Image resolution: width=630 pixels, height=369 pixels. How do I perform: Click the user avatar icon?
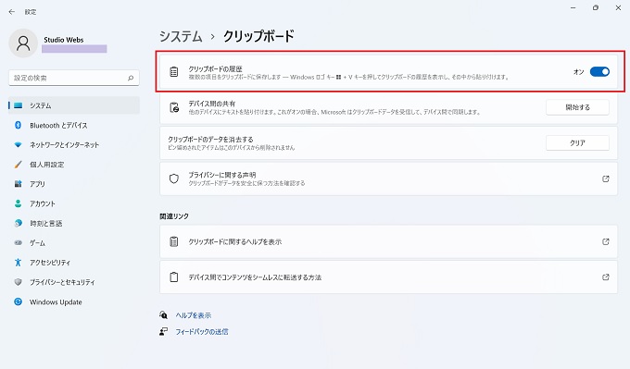click(23, 43)
